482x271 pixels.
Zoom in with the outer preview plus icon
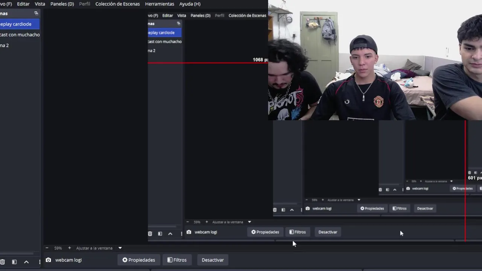[x=69, y=248]
